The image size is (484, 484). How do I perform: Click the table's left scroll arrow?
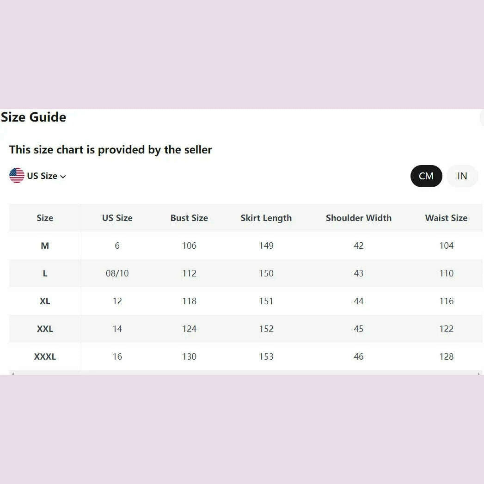click(x=12, y=374)
